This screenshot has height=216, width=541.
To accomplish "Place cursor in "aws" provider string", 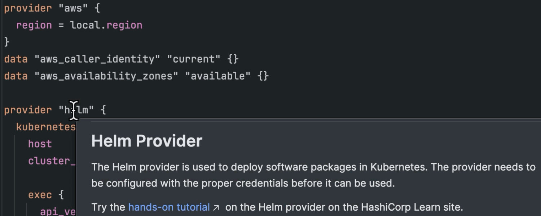I will (x=73, y=8).
